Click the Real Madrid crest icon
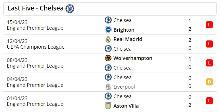 tap(108, 39)
